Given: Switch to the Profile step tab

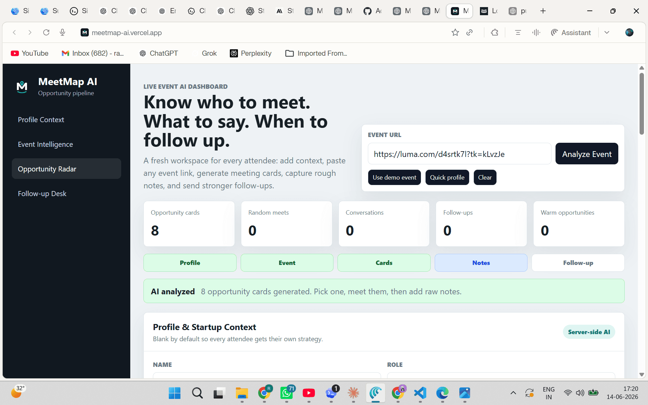Looking at the screenshot, I should click(x=190, y=263).
